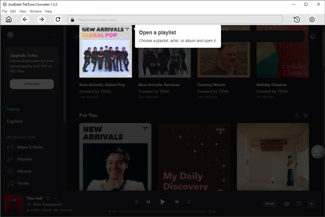
Task: Click the notifications bell icon
Action: tap(313, 37)
